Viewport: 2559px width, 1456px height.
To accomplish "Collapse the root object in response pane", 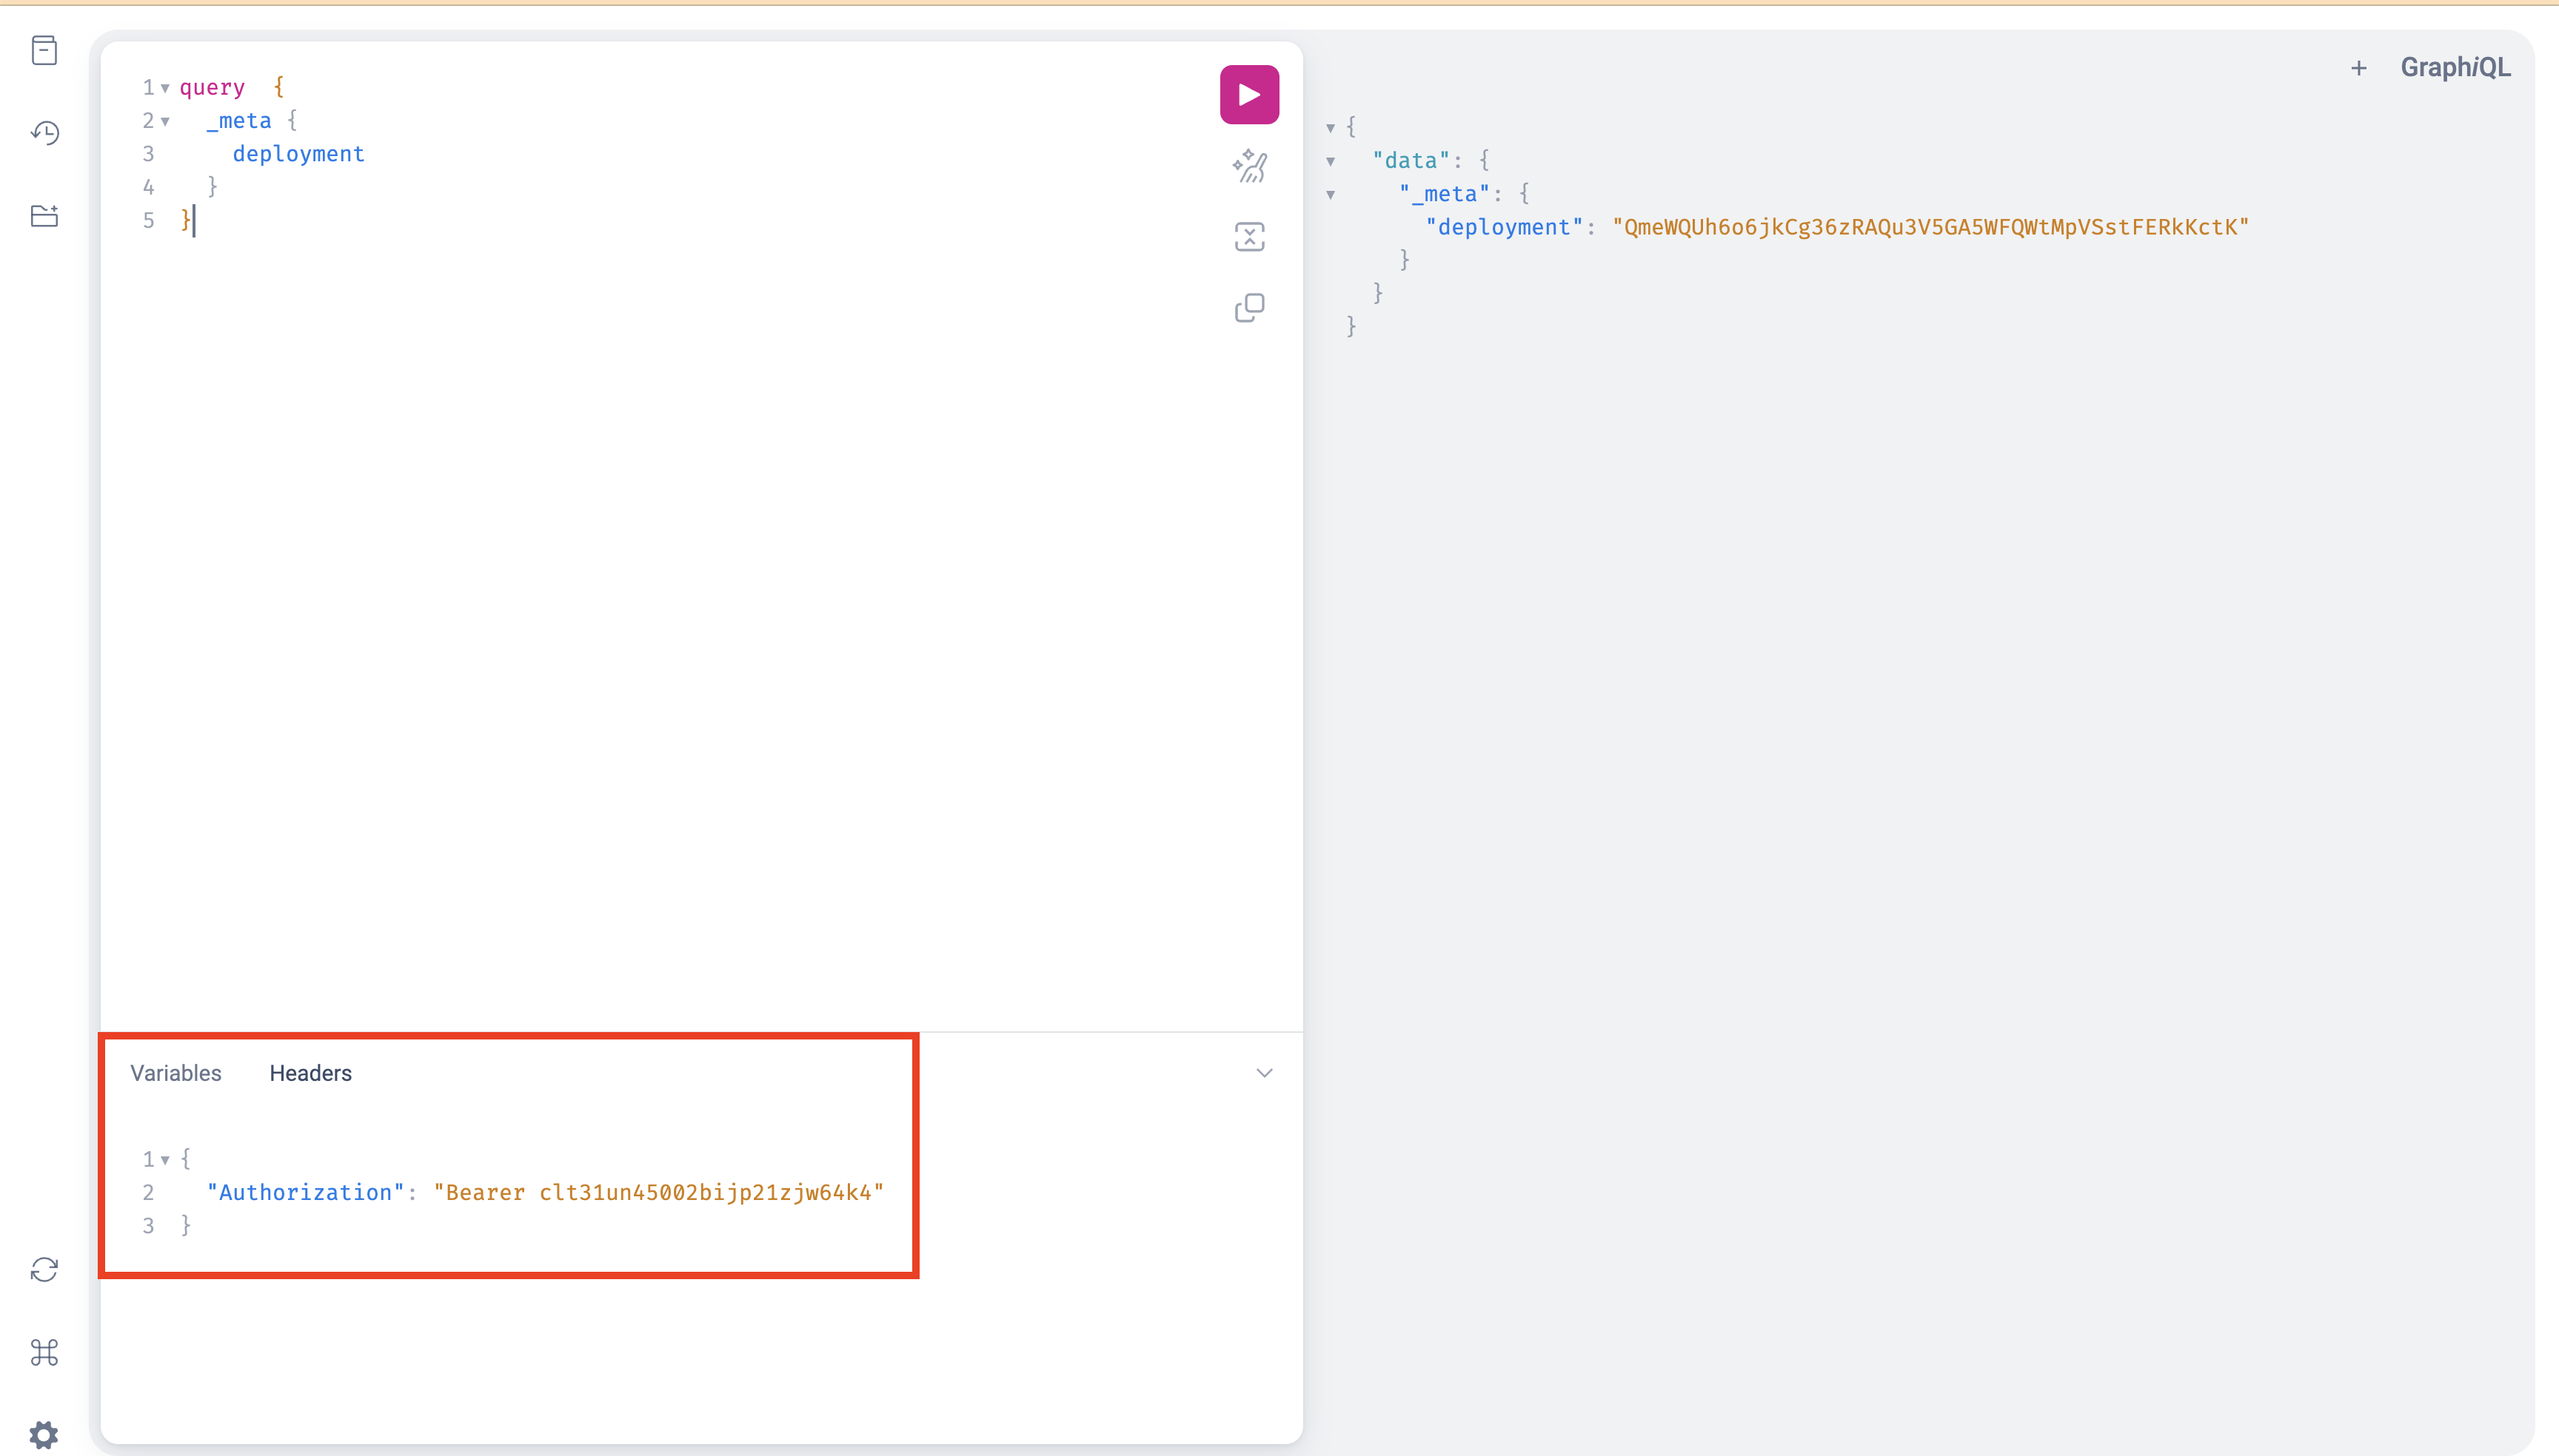I will pyautogui.click(x=1331, y=128).
